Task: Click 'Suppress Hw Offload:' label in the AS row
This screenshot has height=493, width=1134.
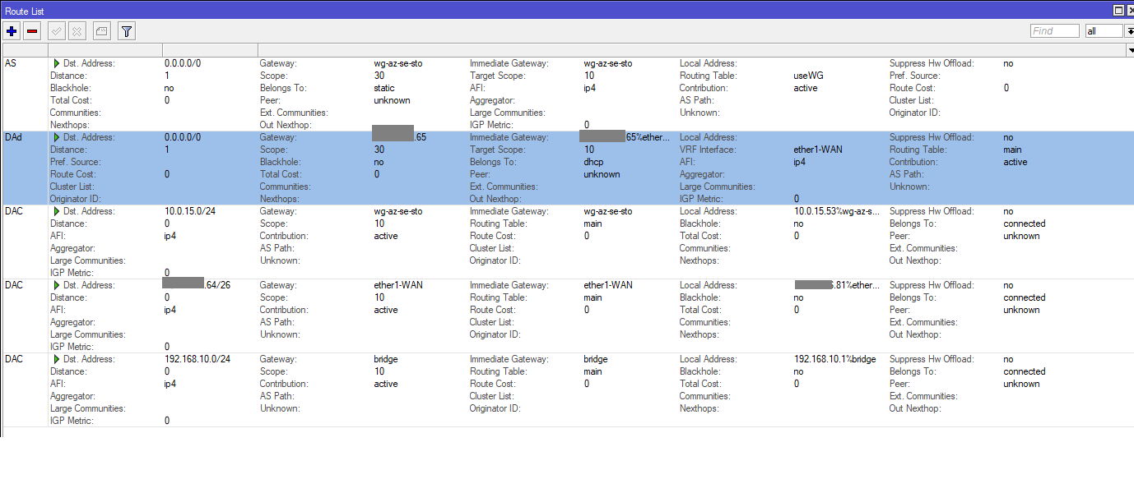Action: [x=932, y=63]
